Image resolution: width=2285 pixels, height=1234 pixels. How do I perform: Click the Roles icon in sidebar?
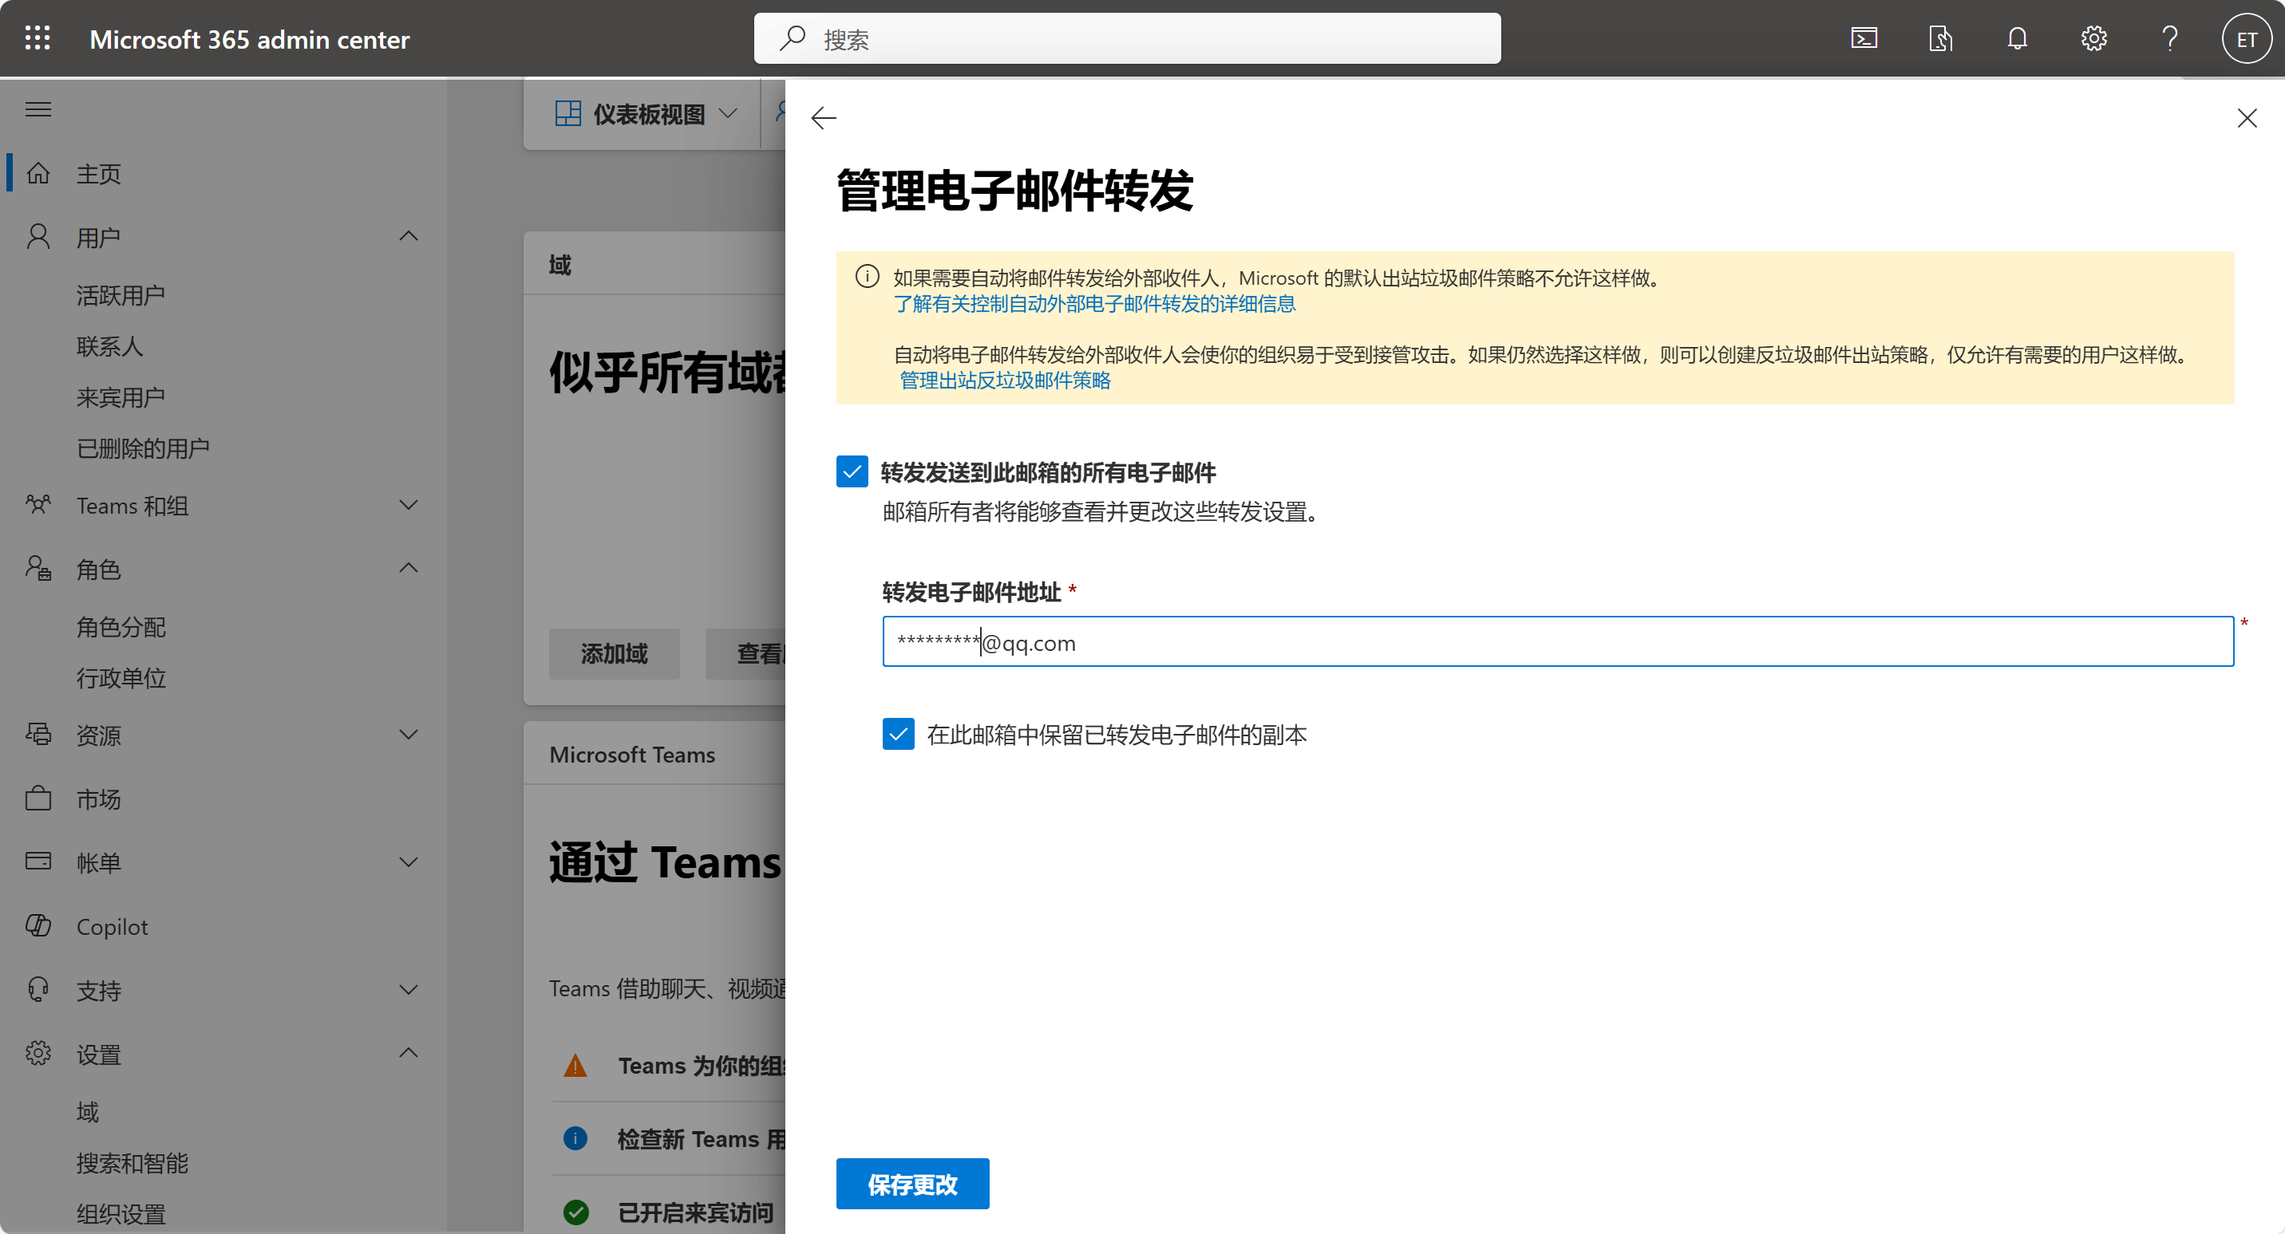pos(38,568)
